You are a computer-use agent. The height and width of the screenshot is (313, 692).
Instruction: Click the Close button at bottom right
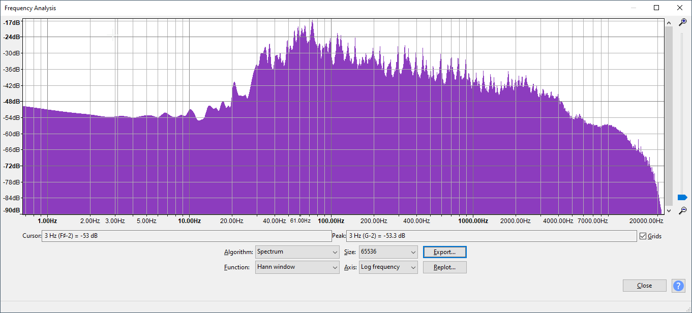(x=644, y=286)
